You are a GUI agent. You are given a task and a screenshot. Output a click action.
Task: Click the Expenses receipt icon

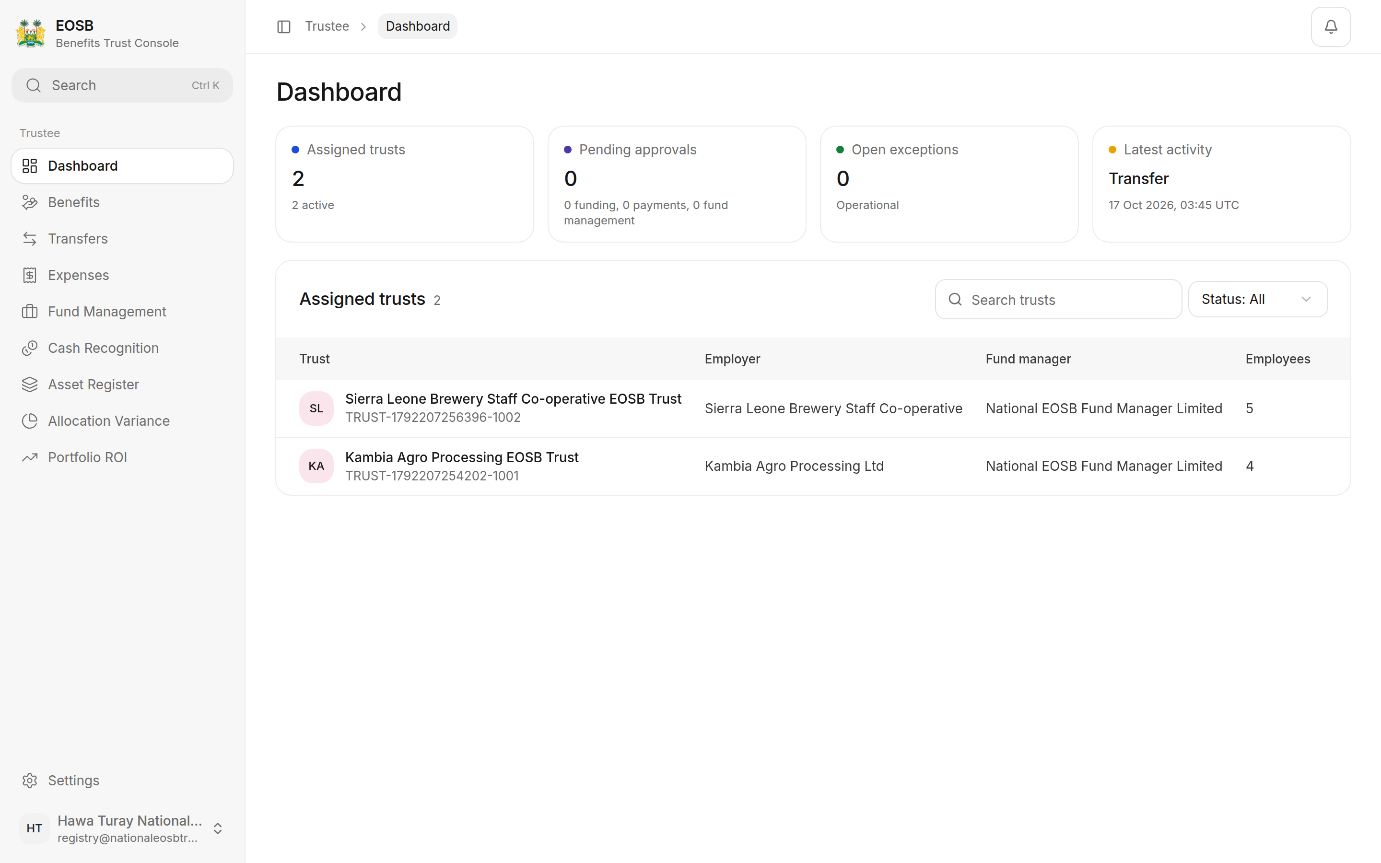coord(30,275)
